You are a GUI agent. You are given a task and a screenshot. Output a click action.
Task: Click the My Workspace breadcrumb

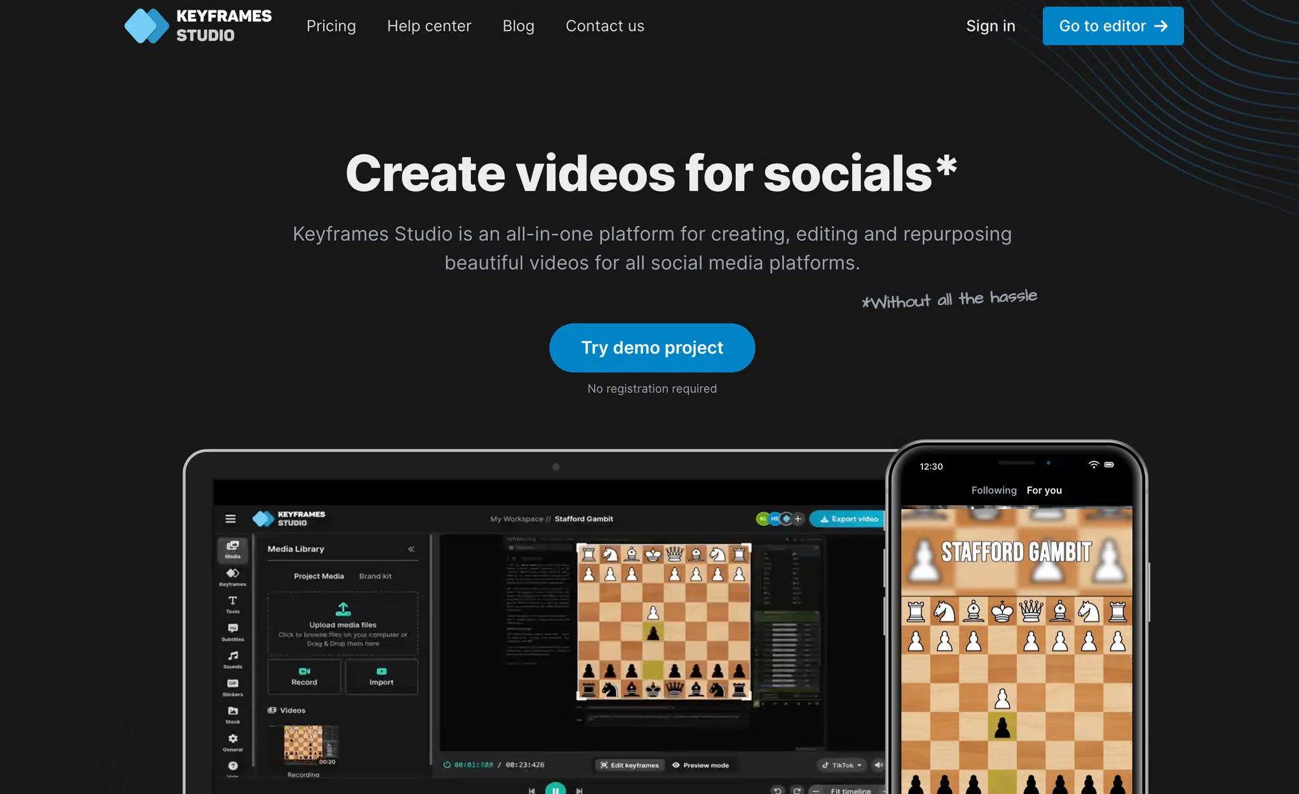point(516,519)
